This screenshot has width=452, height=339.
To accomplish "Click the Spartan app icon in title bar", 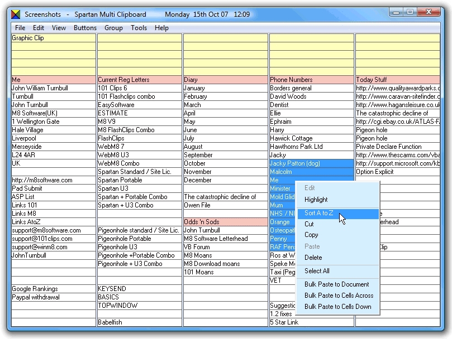I will [16, 14].
